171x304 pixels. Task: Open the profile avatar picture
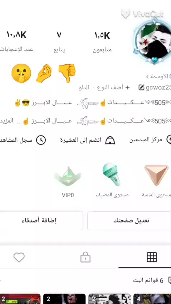click(153, 41)
